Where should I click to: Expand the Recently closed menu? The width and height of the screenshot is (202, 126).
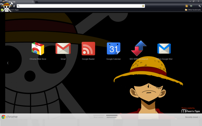click(x=192, y=117)
